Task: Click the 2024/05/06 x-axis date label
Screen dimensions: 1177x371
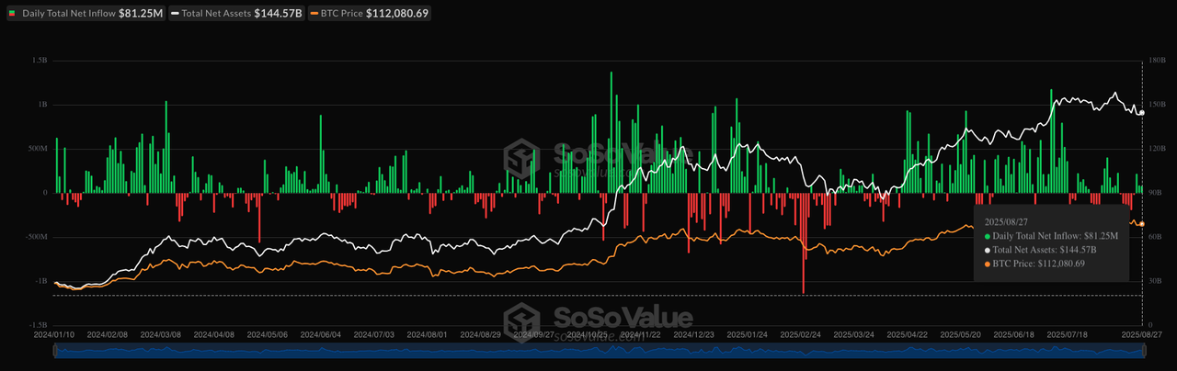Action: click(x=269, y=336)
